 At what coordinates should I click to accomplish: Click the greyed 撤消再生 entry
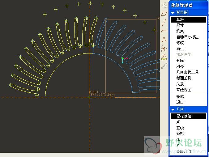coord(188,54)
